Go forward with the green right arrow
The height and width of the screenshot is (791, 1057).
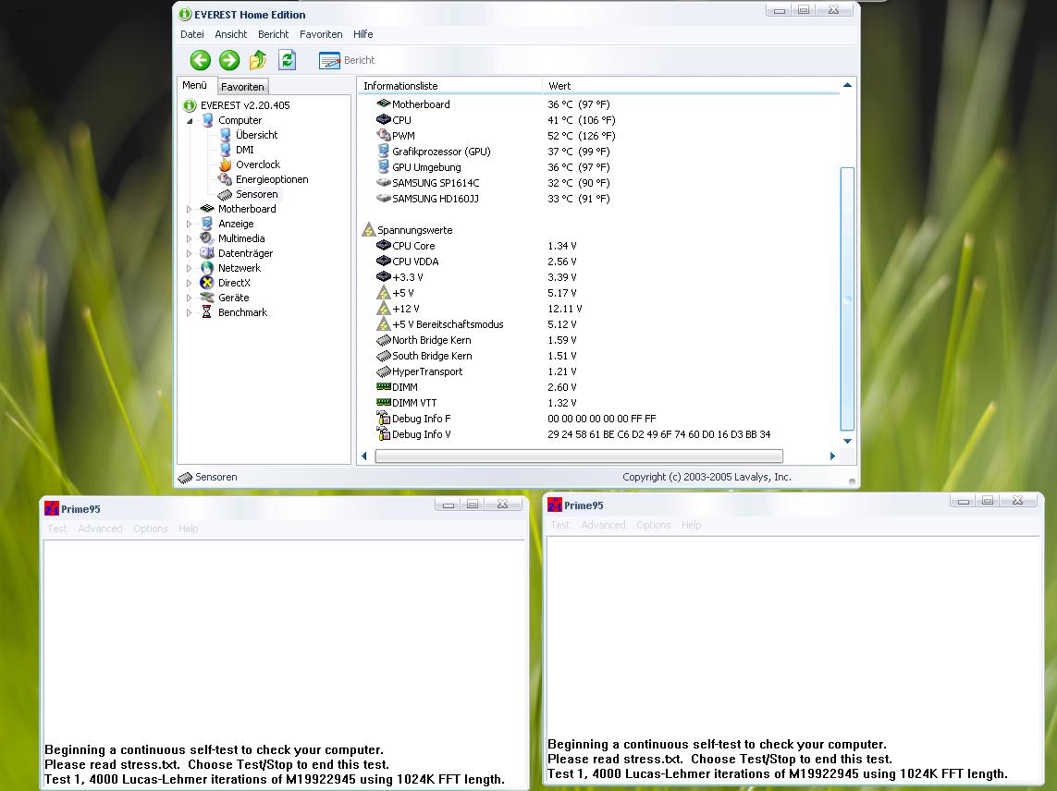coord(229,61)
